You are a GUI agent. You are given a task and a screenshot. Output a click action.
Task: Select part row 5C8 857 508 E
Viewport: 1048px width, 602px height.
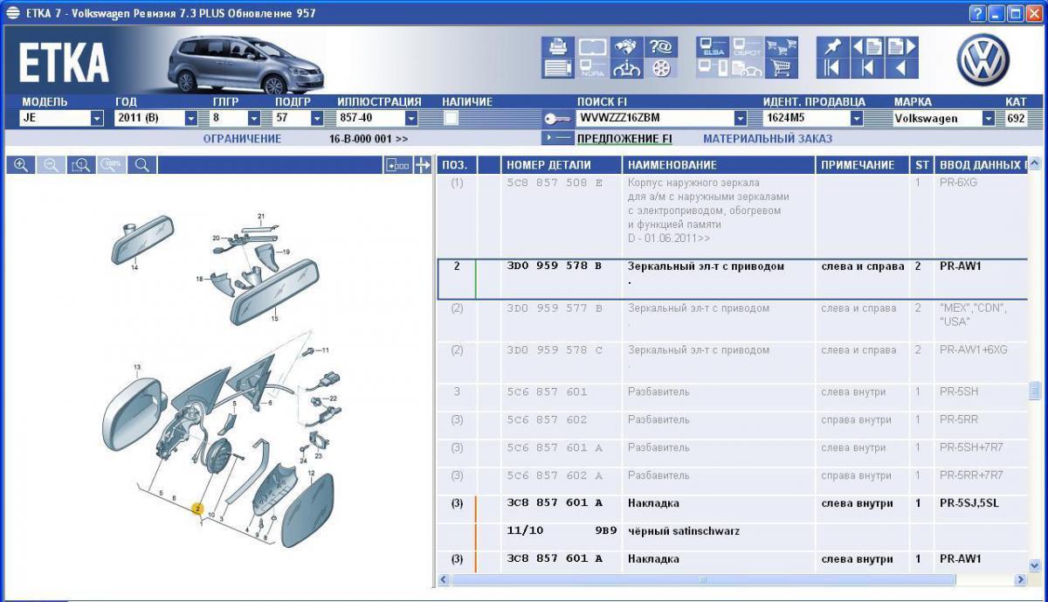click(733, 215)
